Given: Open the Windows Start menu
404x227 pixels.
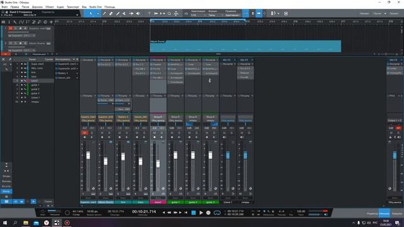Looking at the screenshot, I should [x=4, y=223].
